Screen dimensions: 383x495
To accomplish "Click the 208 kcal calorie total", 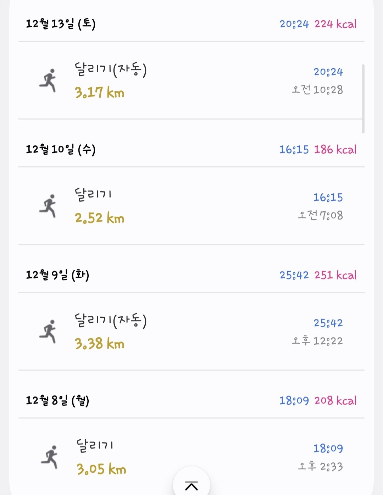I will [335, 401].
